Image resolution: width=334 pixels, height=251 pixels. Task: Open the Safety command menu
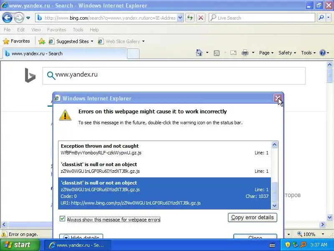tap(287, 53)
